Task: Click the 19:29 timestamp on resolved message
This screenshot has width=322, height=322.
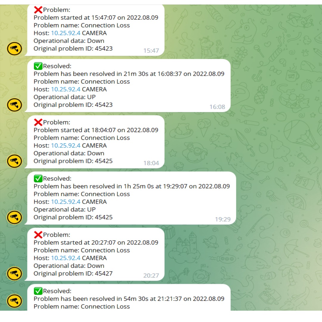Action: pyautogui.click(x=223, y=219)
